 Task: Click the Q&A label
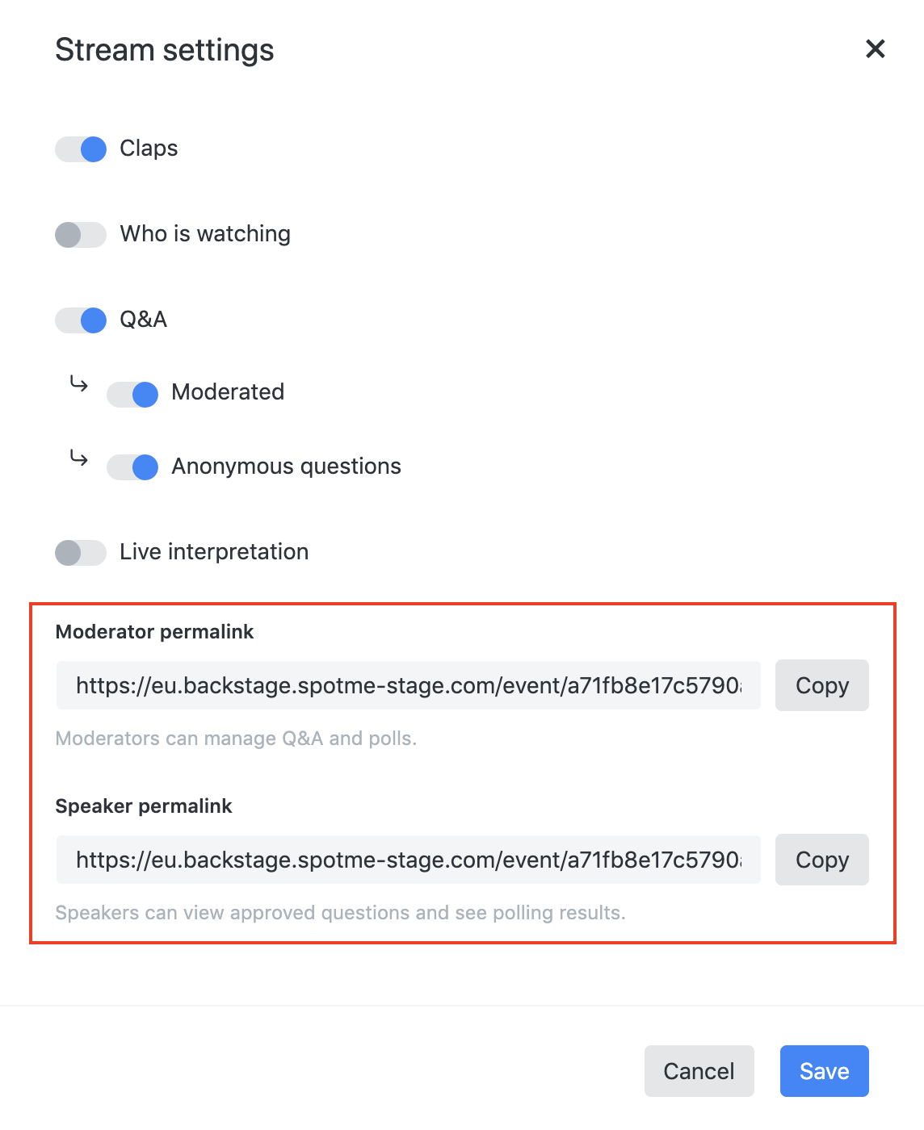coord(144,320)
